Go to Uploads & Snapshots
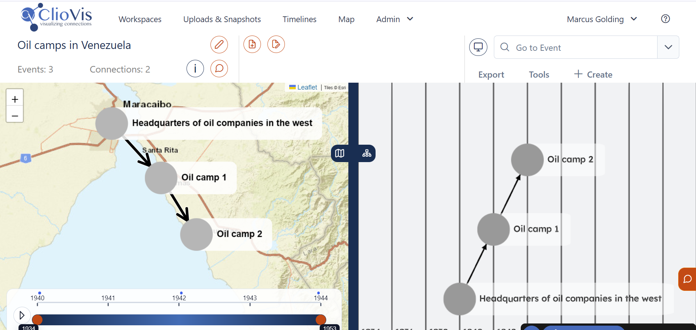This screenshot has width=696, height=330. [x=222, y=19]
